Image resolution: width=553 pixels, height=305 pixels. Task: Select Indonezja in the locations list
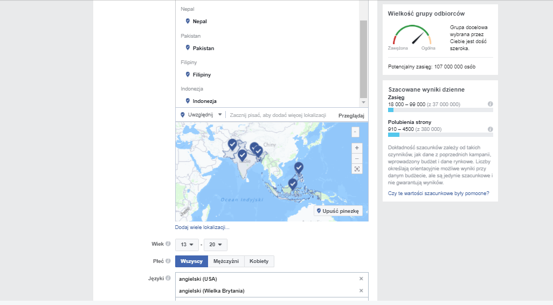(204, 101)
